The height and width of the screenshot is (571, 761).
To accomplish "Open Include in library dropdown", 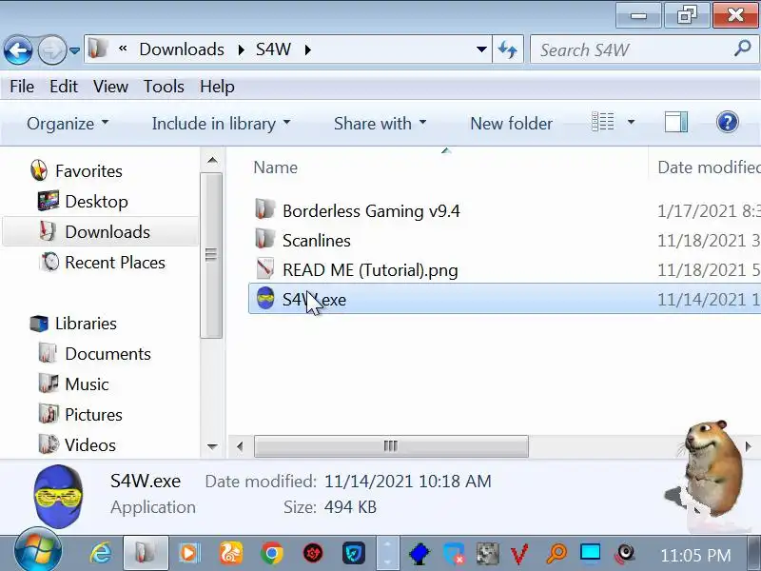I will (221, 124).
